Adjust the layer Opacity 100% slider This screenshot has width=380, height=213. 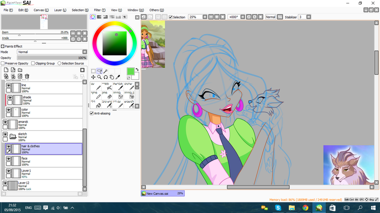point(52,58)
